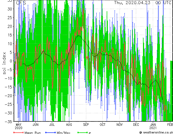This screenshot has height=134, width=173.
Task: Click the blue 'Min/Max' legend line
Action: click(x=50, y=132)
